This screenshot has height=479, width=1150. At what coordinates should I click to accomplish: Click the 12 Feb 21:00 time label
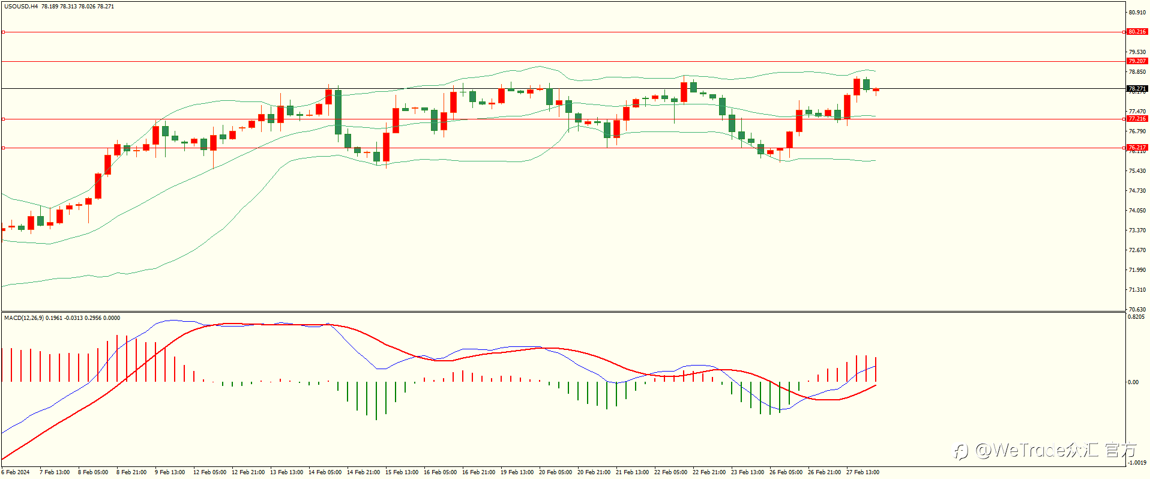pos(248,472)
